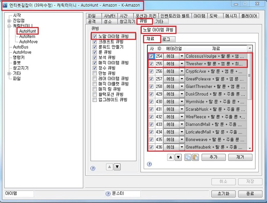Click the 재료 column header
This screenshot has height=203, width=267.
(216, 48)
